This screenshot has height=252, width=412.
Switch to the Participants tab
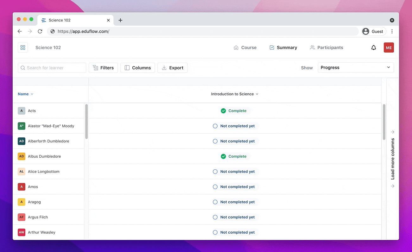coord(326,47)
